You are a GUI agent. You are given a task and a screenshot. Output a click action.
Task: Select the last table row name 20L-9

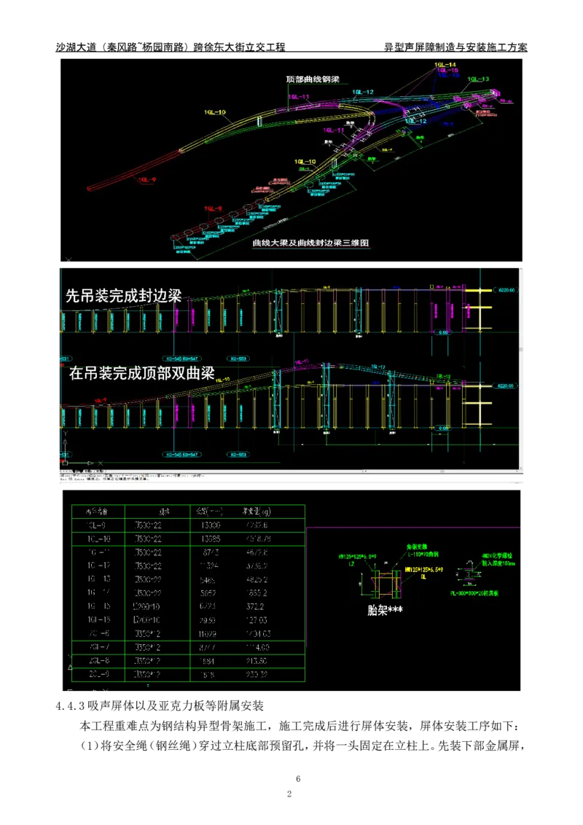(x=98, y=673)
